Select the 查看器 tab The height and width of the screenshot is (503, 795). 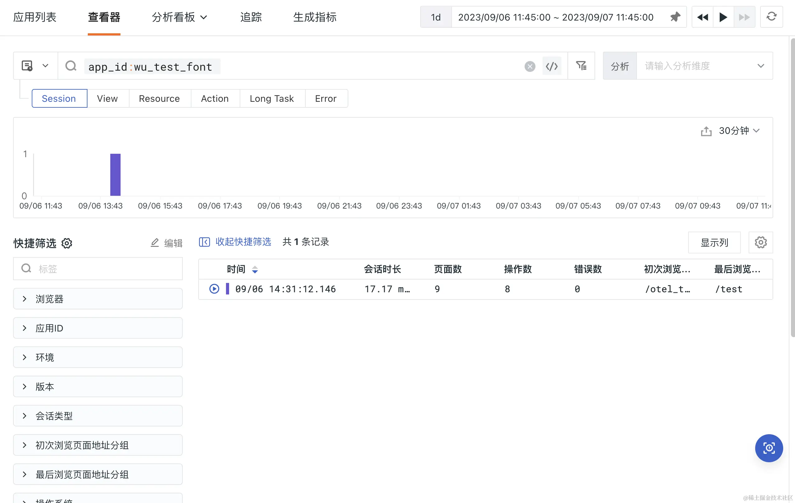pos(104,17)
